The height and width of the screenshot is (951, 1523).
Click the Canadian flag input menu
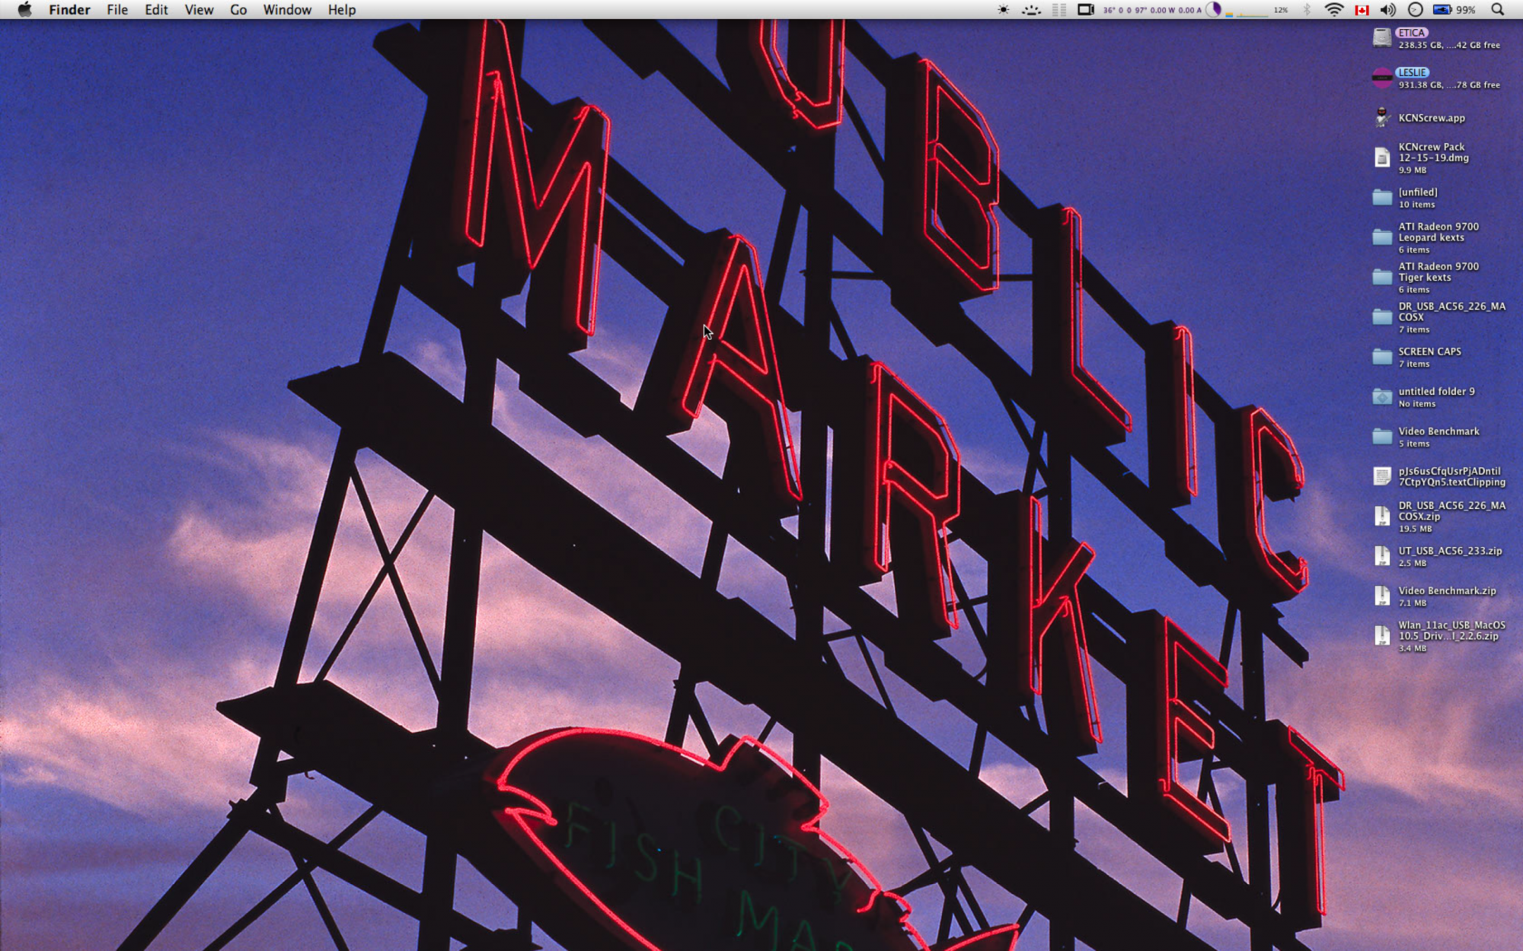tap(1362, 10)
